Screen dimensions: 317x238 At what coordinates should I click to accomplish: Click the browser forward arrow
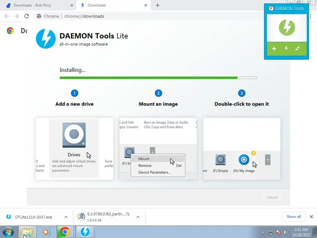tap(17, 16)
